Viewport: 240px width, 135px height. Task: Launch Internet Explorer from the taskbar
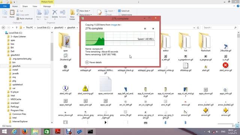[x=14, y=132]
